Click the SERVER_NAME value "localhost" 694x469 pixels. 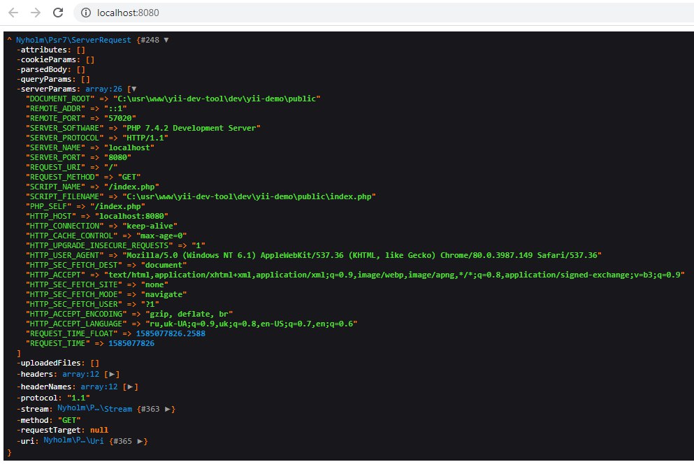pos(129,147)
